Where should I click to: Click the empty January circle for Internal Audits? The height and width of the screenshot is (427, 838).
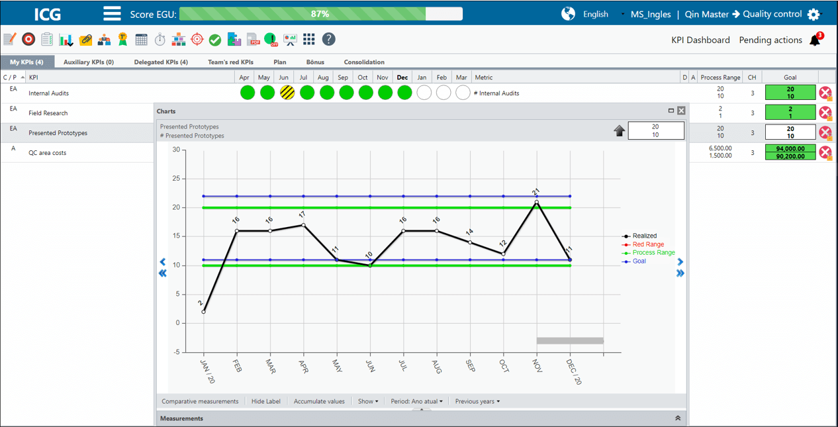click(x=424, y=93)
